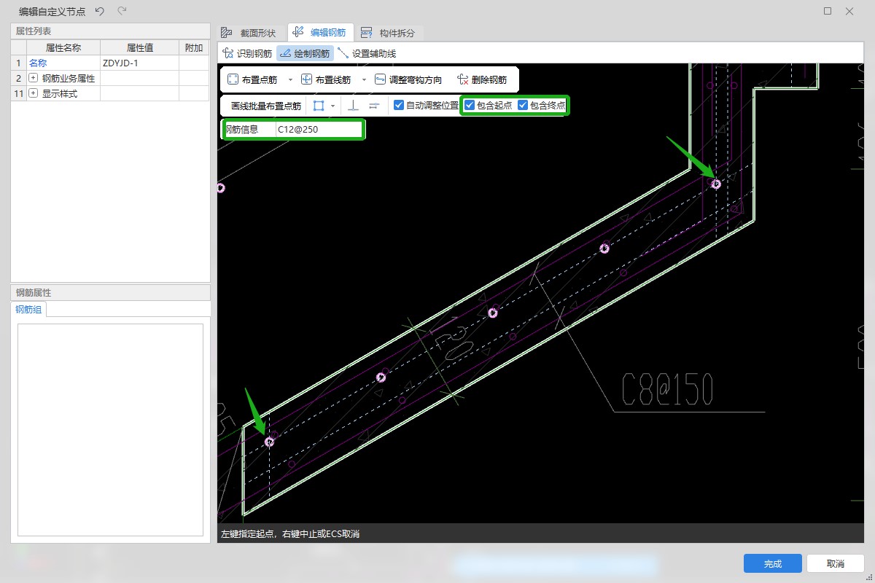Click the 属性值 column header
Viewport: 875px width, 583px height.
[x=139, y=47]
